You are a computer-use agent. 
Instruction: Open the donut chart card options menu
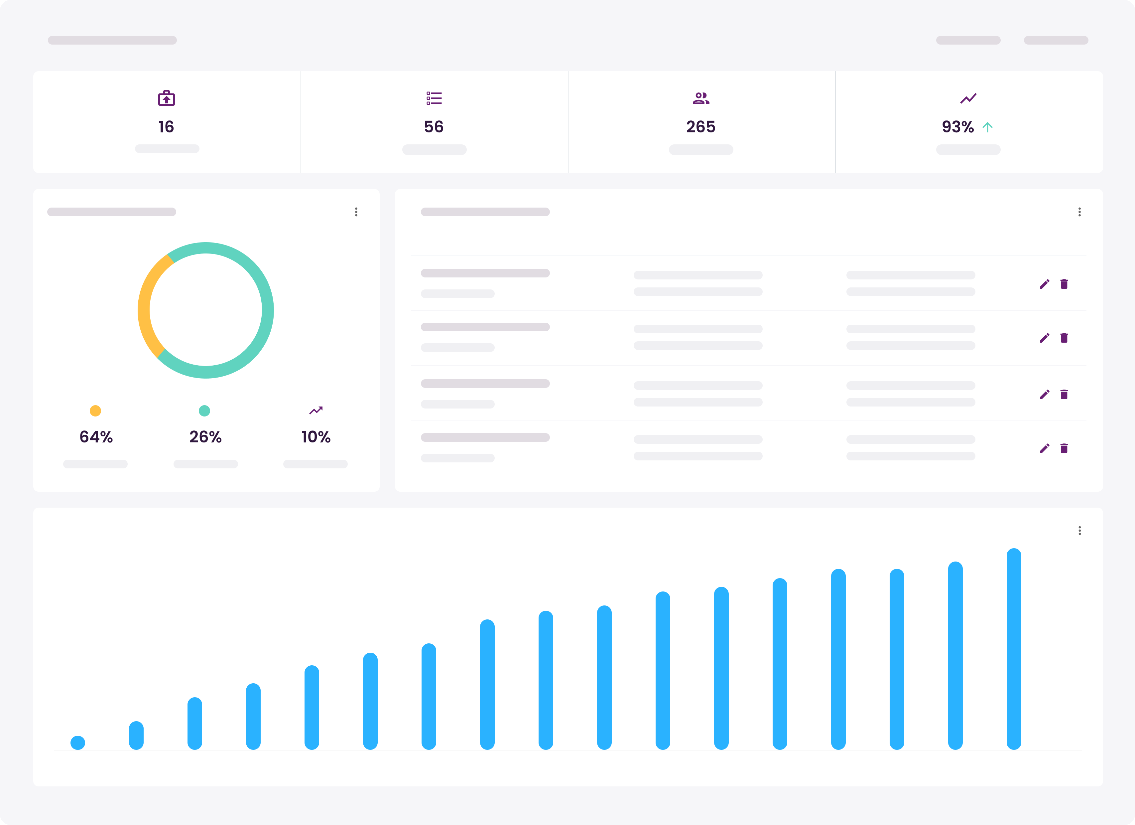[356, 212]
